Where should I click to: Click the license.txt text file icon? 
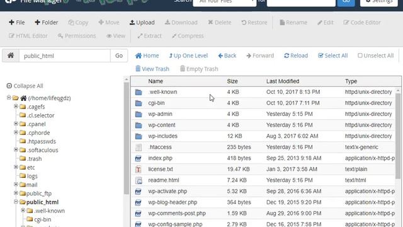click(139, 170)
